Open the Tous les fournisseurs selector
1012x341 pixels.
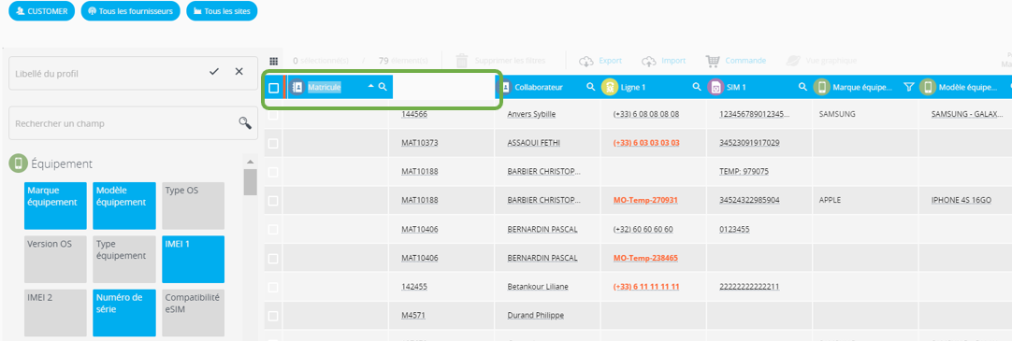pyautogui.click(x=130, y=11)
